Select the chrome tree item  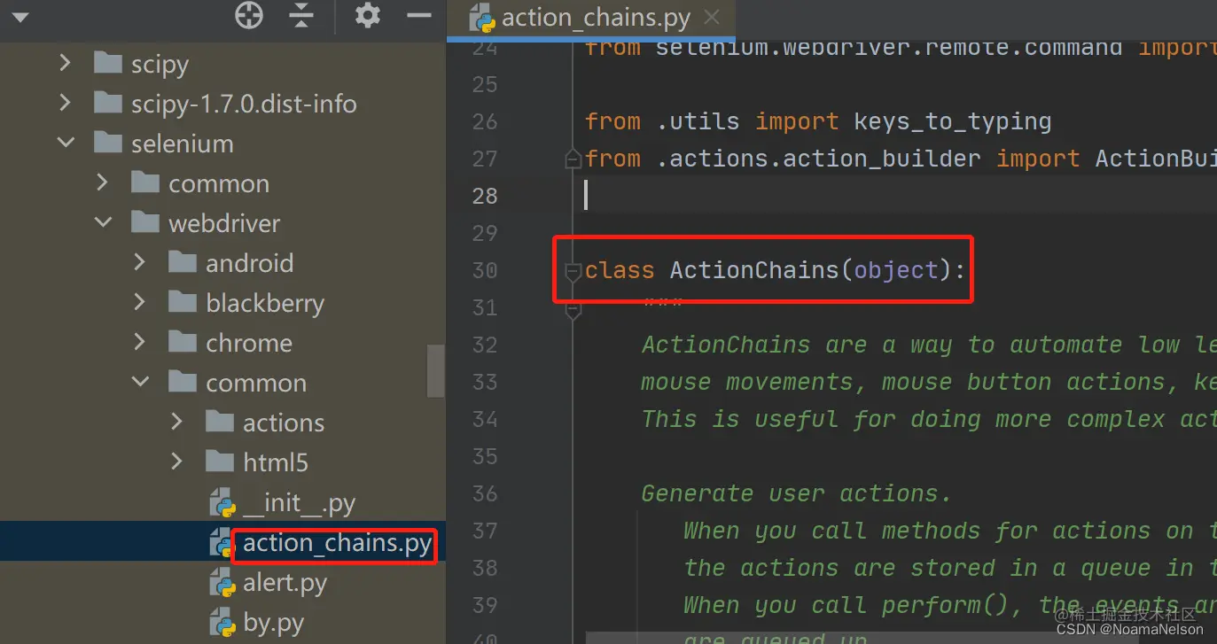click(x=249, y=343)
